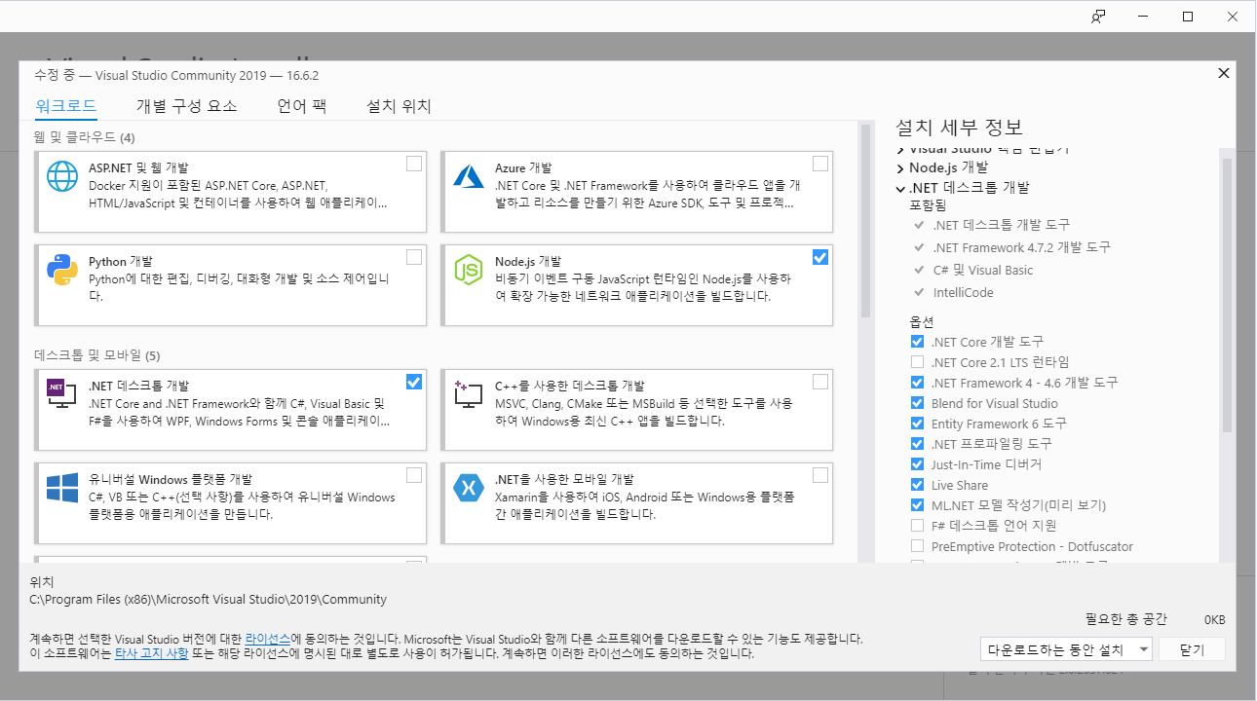This screenshot has width=1257, height=701.
Task: Enable .NET Core 2.1 LTS 런타임 option
Action: click(x=917, y=362)
